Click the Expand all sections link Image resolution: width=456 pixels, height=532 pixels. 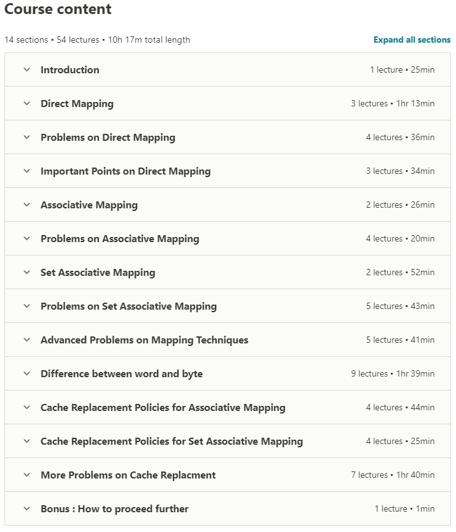coord(411,40)
